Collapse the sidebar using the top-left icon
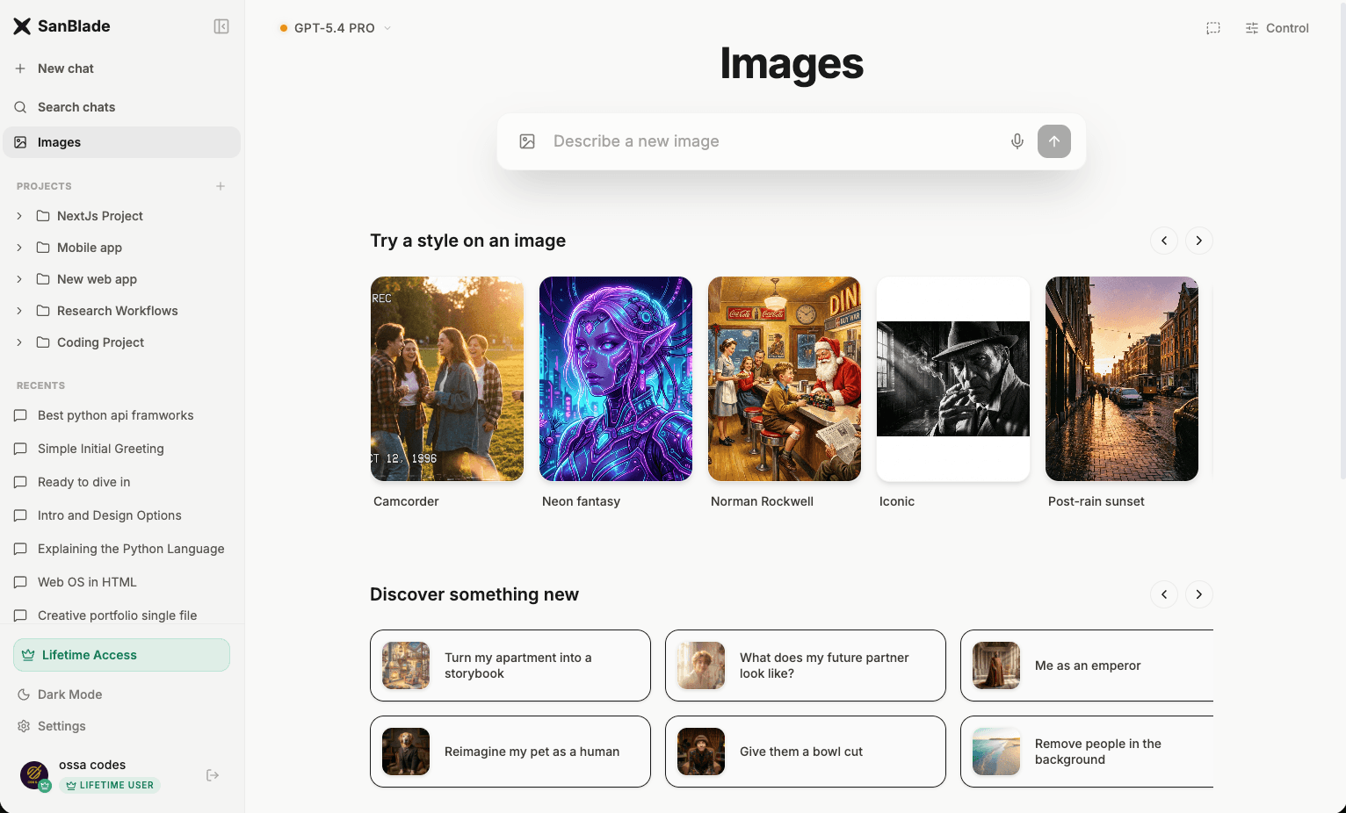The image size is (1346, 813). 221,25
